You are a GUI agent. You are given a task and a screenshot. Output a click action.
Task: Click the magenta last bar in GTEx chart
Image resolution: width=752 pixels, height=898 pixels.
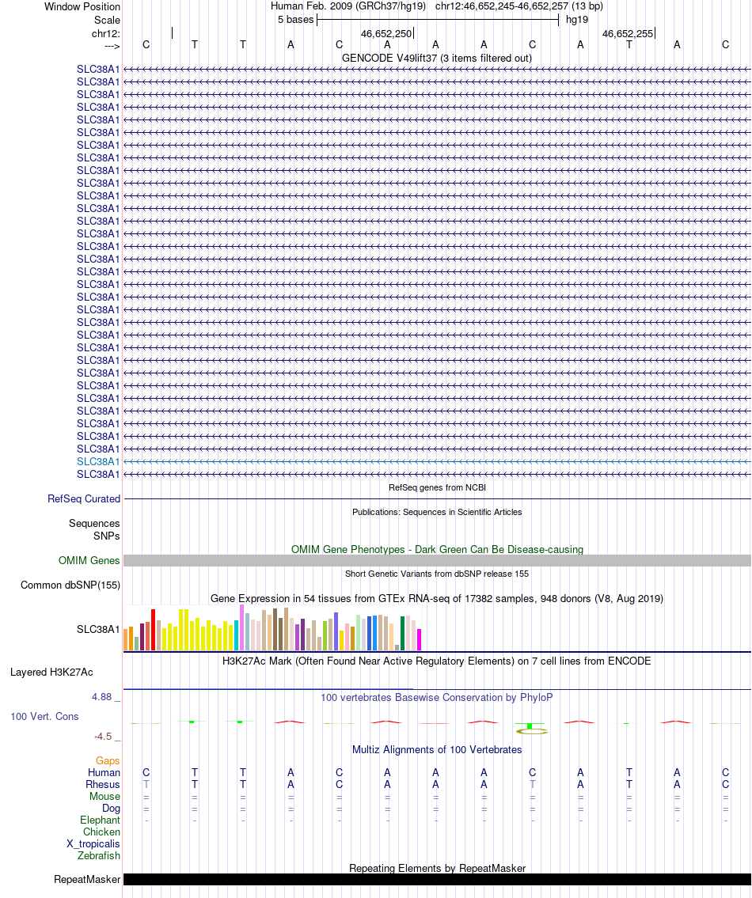point(419,640)
